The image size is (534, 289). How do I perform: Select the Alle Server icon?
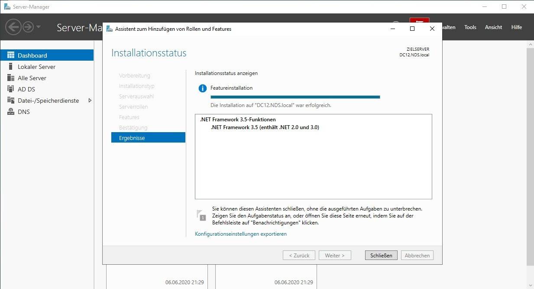[10, 78]
